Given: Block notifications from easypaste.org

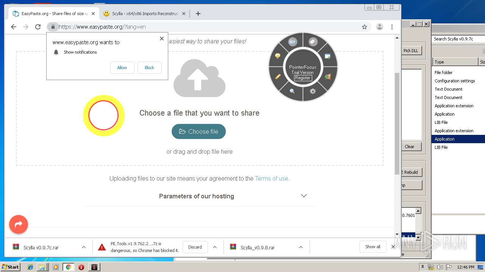Looking at the screenshot, I should point(149,68).
